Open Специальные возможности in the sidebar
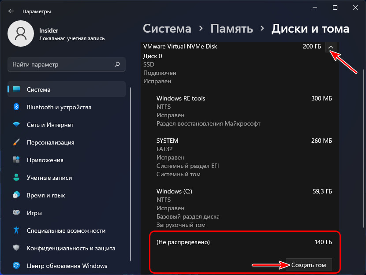The width and height of the screenshot is (366, 275). pyautogui.click(x=66, y=230)
